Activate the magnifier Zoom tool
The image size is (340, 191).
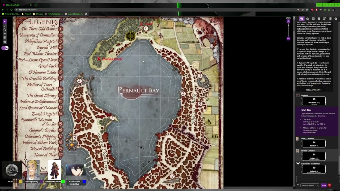[x=5, y=30]
